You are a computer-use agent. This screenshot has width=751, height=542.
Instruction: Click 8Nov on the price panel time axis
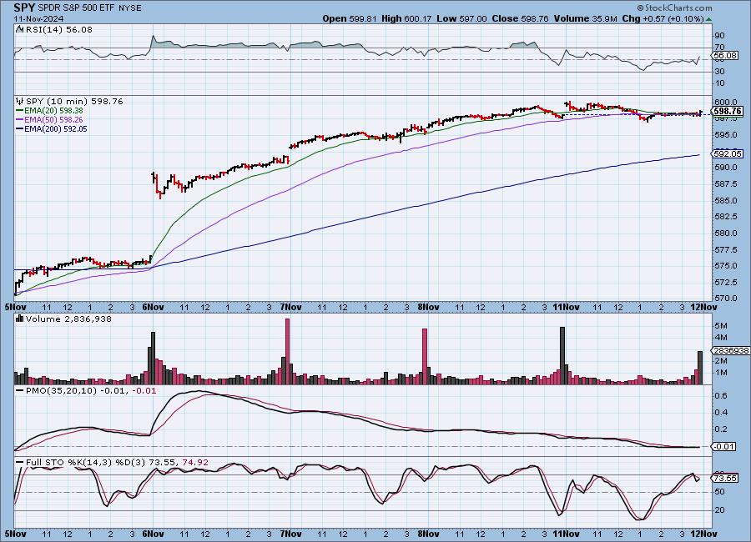pyautogui.click(x=429, y=307)
